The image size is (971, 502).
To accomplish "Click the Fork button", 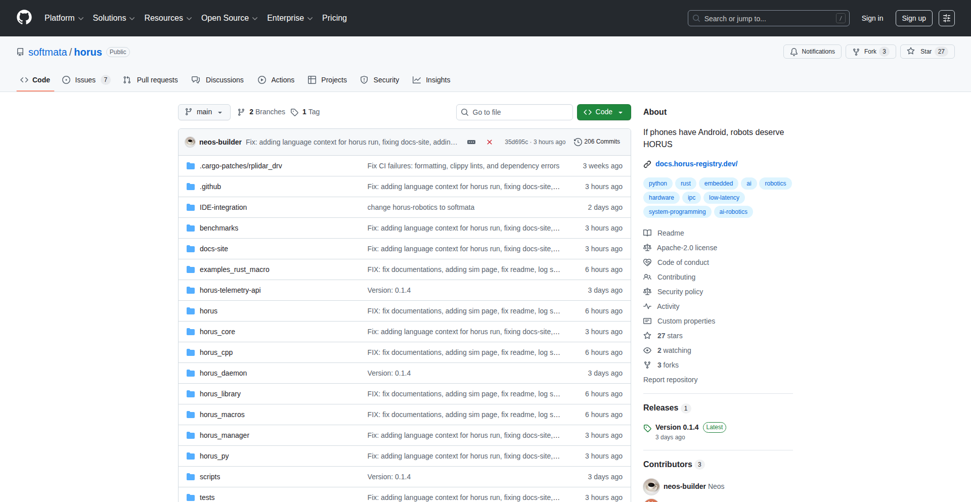I will click(870, 52).
